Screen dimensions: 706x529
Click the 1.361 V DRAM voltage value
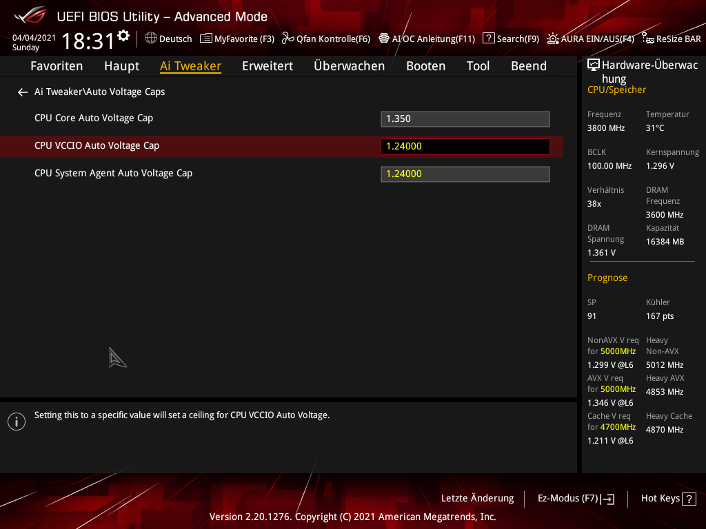point(601,253)
